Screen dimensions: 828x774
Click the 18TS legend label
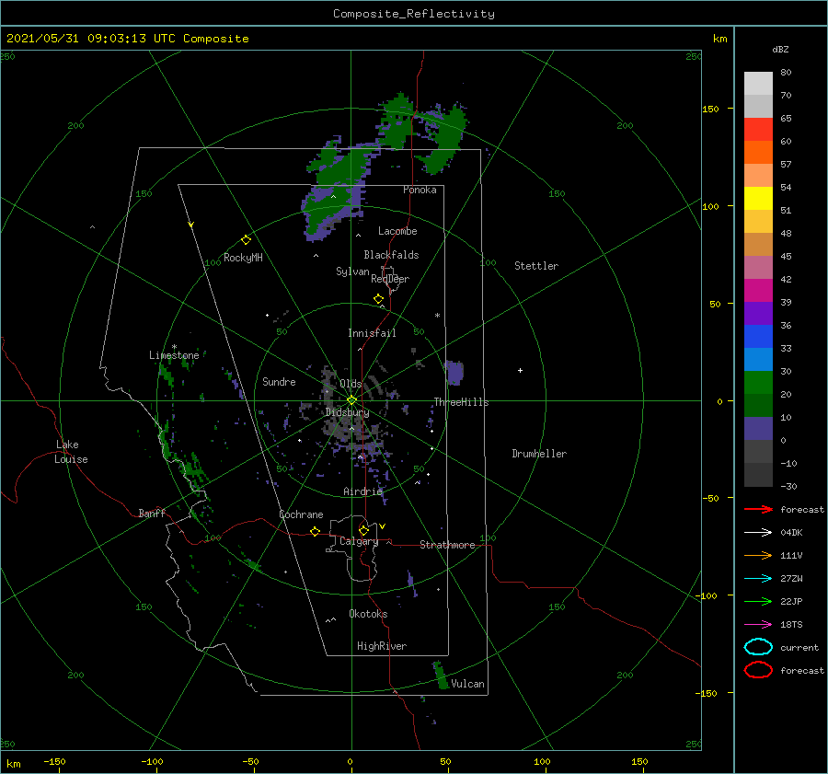791,625
